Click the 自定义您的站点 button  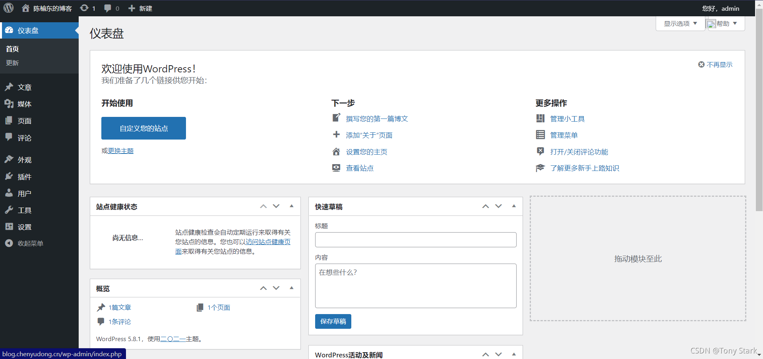pyautogui.click(x=143, y=128)
